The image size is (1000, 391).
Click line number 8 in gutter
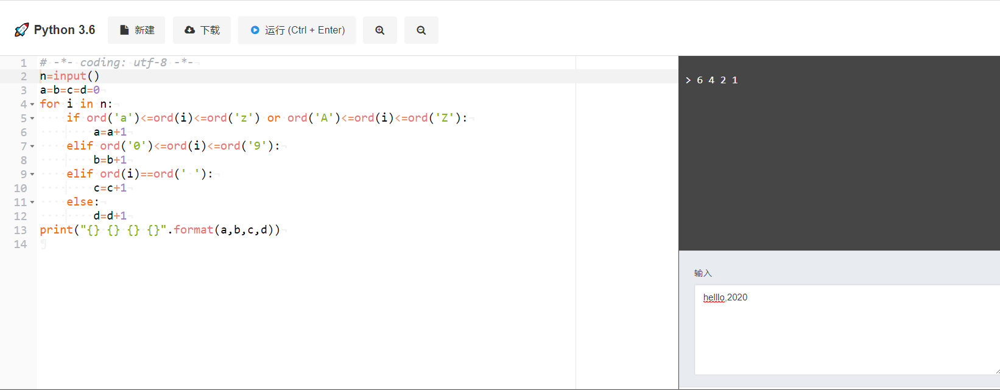[24, 161]
